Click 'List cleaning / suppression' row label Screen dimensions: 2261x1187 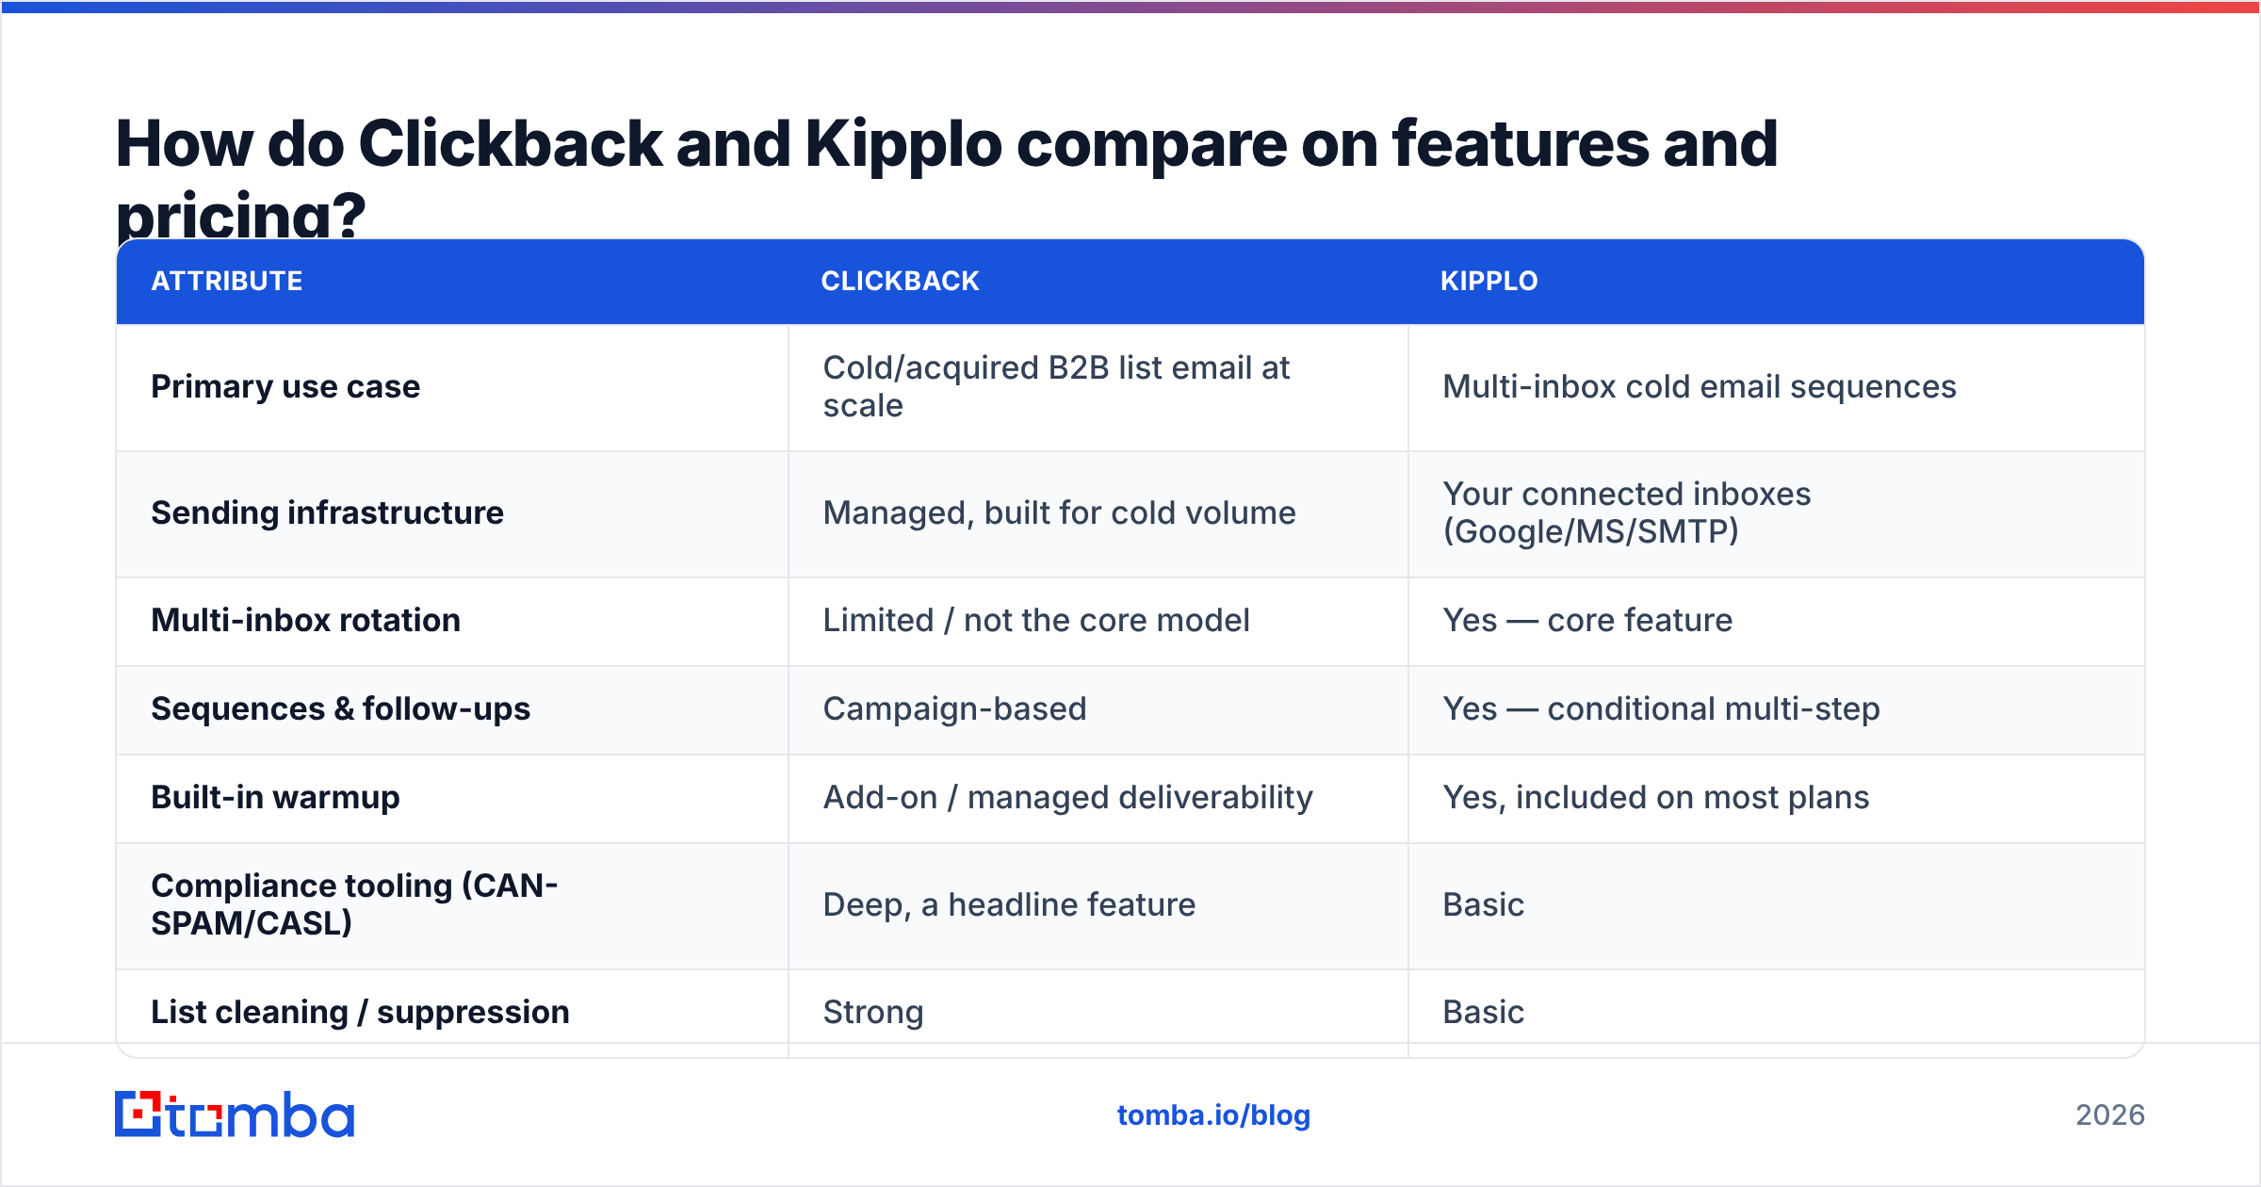tap(360, 1012)
